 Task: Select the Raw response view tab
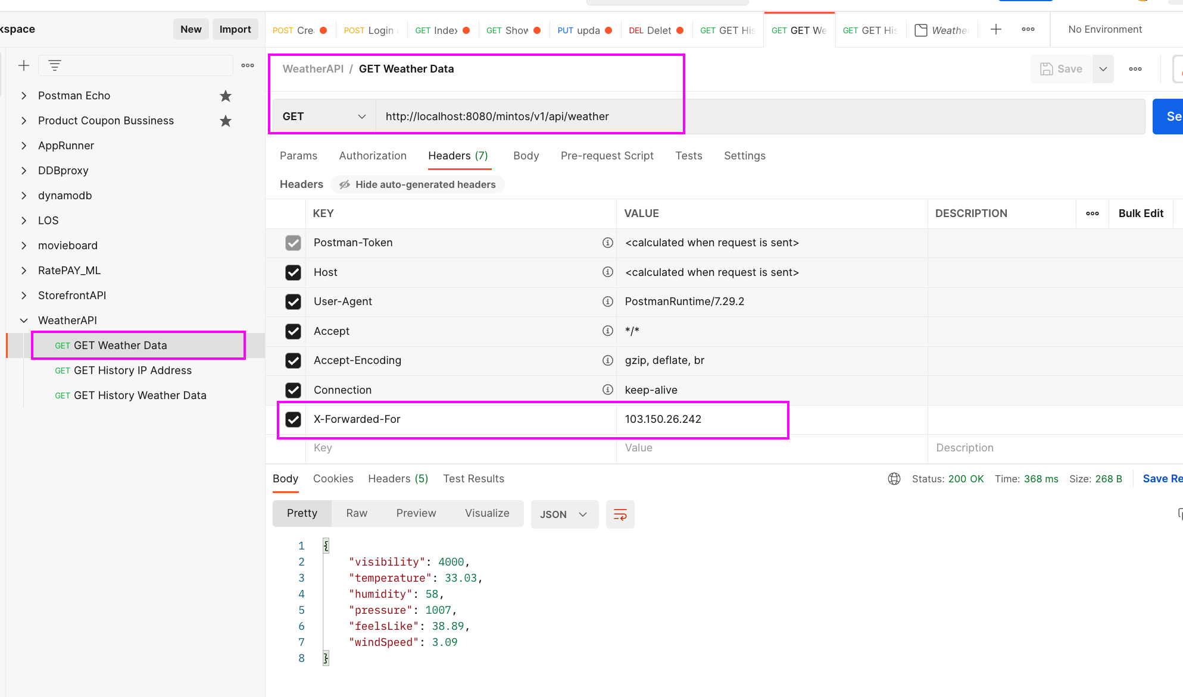tap(357, 513)
